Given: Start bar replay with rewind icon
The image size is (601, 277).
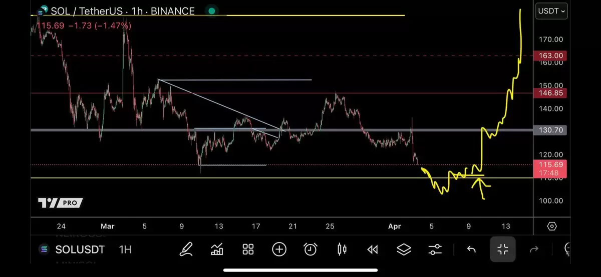Looking at the screenshot, I should click(x=372, y=249).
